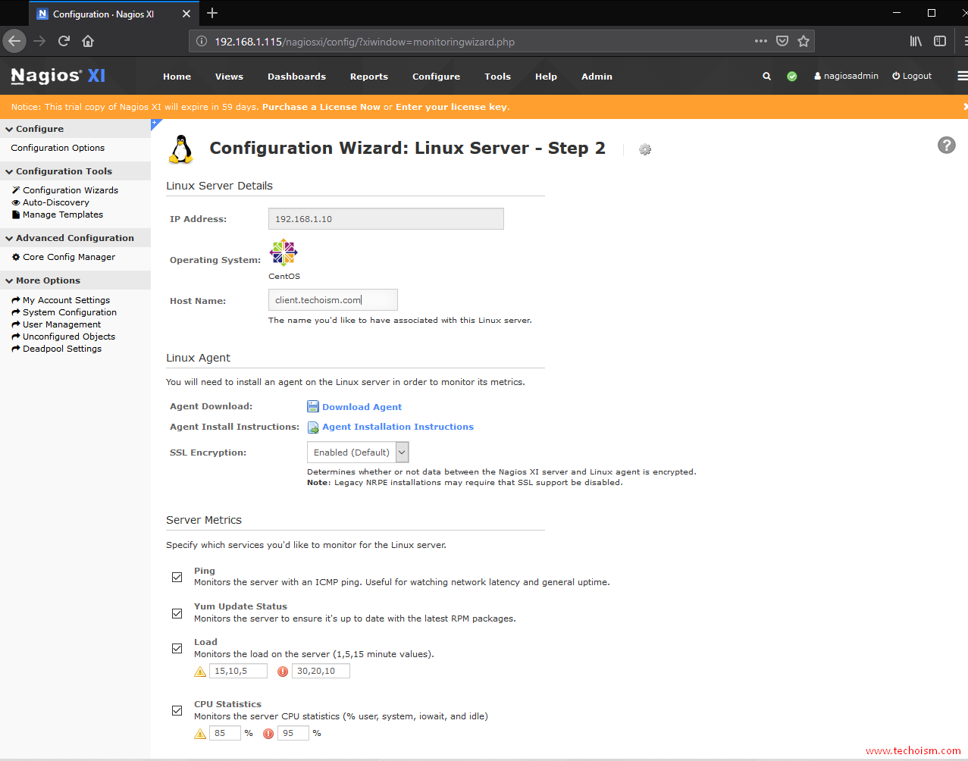Click the Nagios XI logo

pyautogui.click(x=58, y=76)
